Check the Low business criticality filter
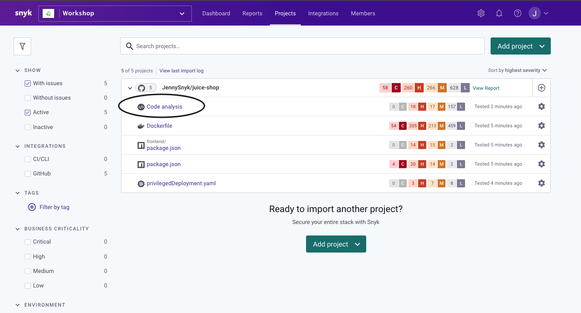Image resolution: width=581 pixels, height=313 pixels. 28,286
